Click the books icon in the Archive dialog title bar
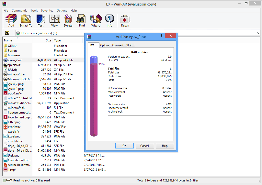This screenshot has height=185, width=262. coord(89,36)
